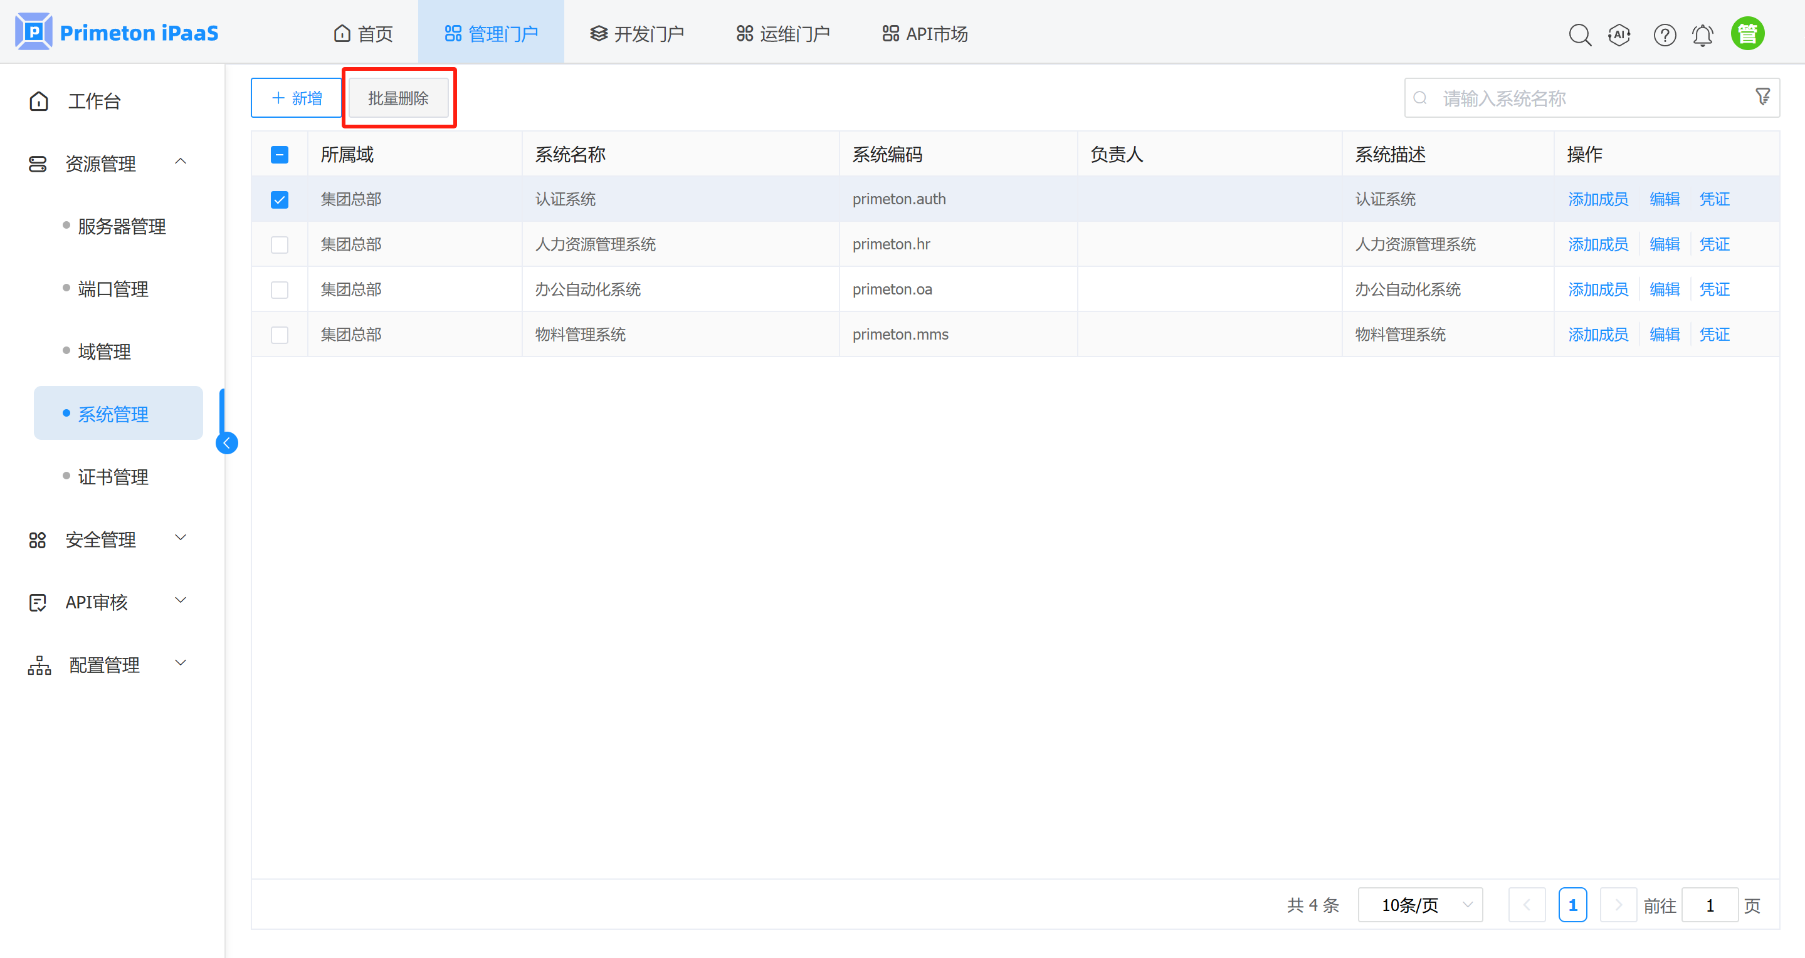
Task: Click the Primeton iPaaS logo
Action: [x=117, y=32]
